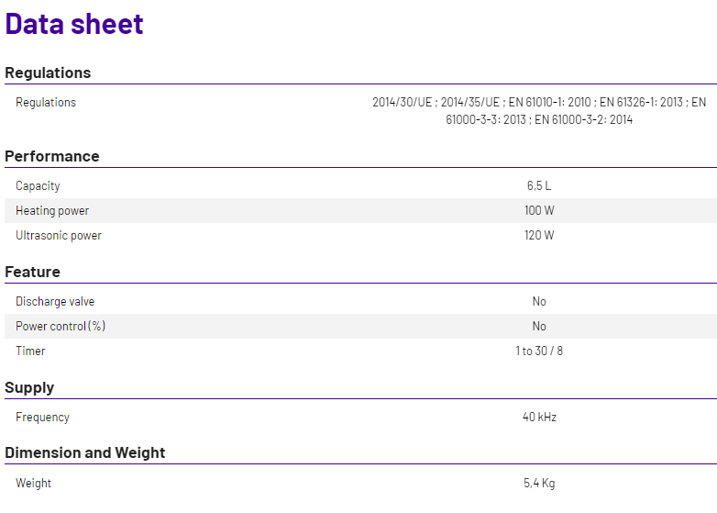Click the 40 kHz frequency value
This screenshot has width=717, height=513.
click(x=539, y=417)
